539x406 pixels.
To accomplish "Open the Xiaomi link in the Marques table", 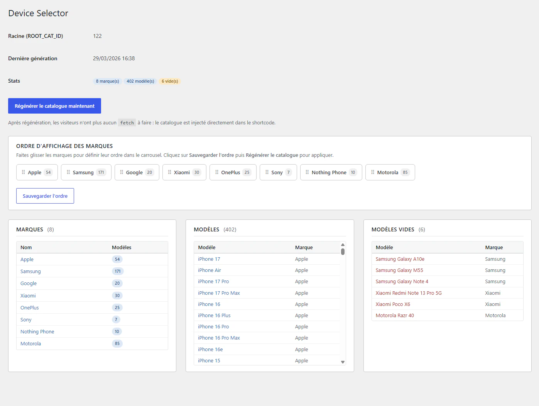I will tap(28, 296).
